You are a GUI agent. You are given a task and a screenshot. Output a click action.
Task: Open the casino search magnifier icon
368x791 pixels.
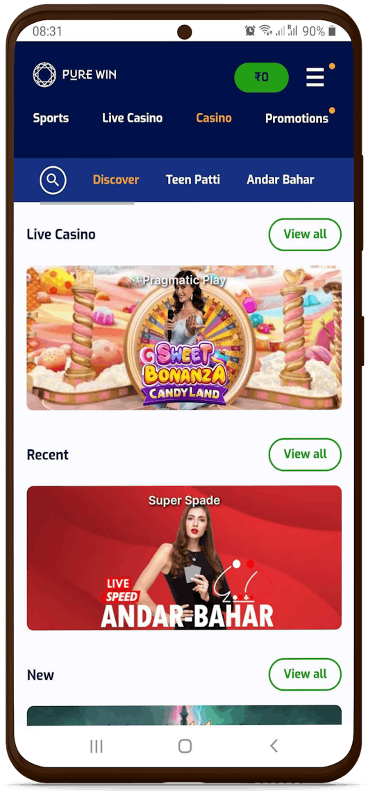(53, 179)
